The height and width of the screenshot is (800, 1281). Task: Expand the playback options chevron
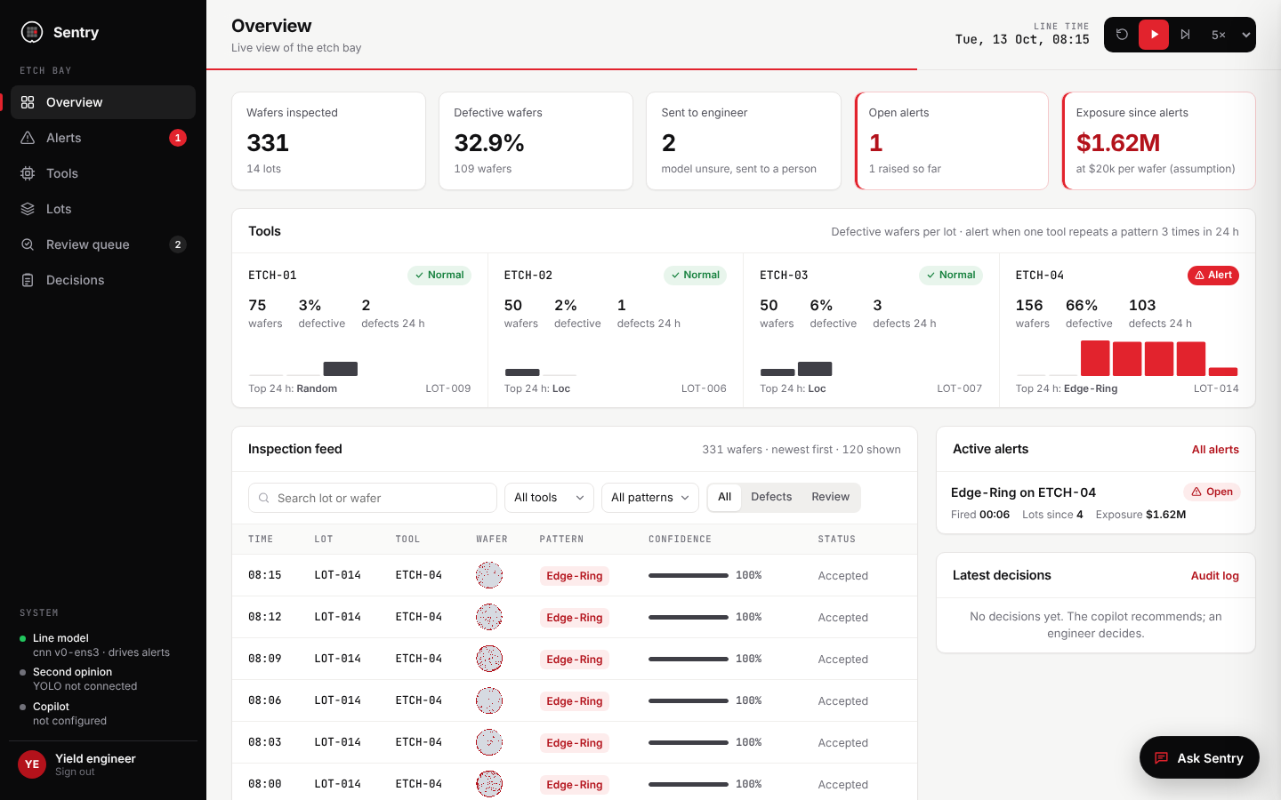1246,35
